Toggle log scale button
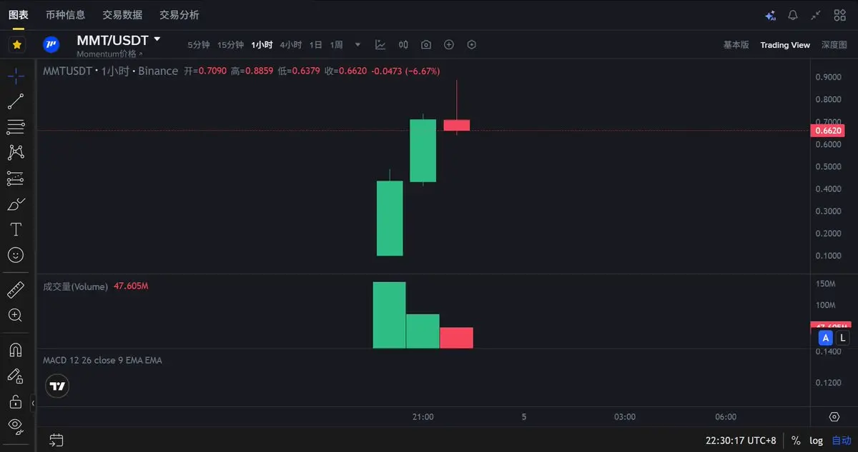Screen dimensions: 858x452 pyautogui.click(x=817, y=441)
